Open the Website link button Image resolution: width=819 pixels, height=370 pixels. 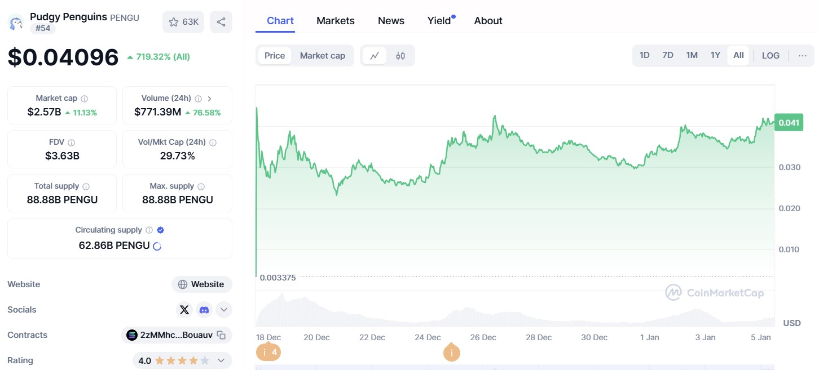(x=202, y=284)
